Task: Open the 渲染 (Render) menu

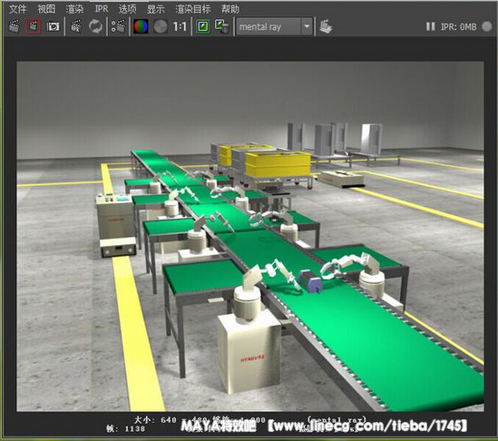Action: click(x=74, y=9)
